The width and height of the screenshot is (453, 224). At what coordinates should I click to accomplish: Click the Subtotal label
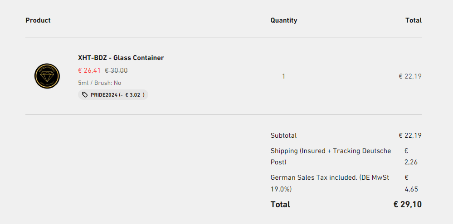[x=283, y=135]
